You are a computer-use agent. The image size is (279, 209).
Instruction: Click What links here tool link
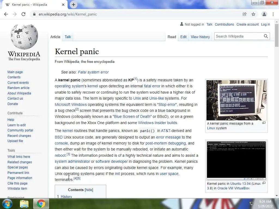pyautogui.click(x=19, y=156)
